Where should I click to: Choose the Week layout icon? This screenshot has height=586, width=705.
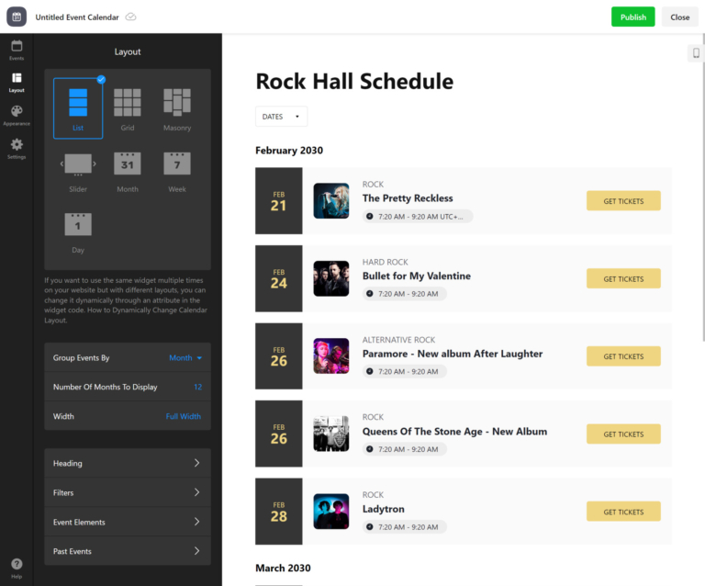(x=176, y=164)
